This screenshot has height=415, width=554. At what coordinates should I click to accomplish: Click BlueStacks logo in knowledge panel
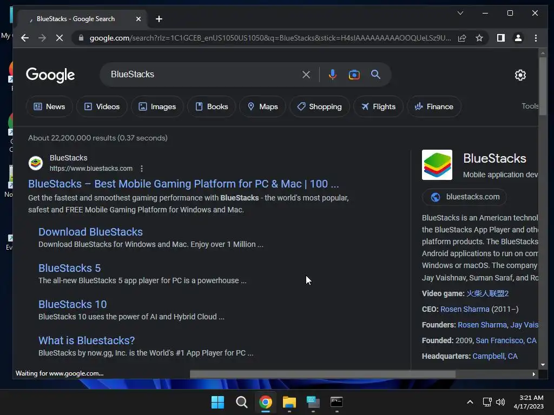[437, 165]
